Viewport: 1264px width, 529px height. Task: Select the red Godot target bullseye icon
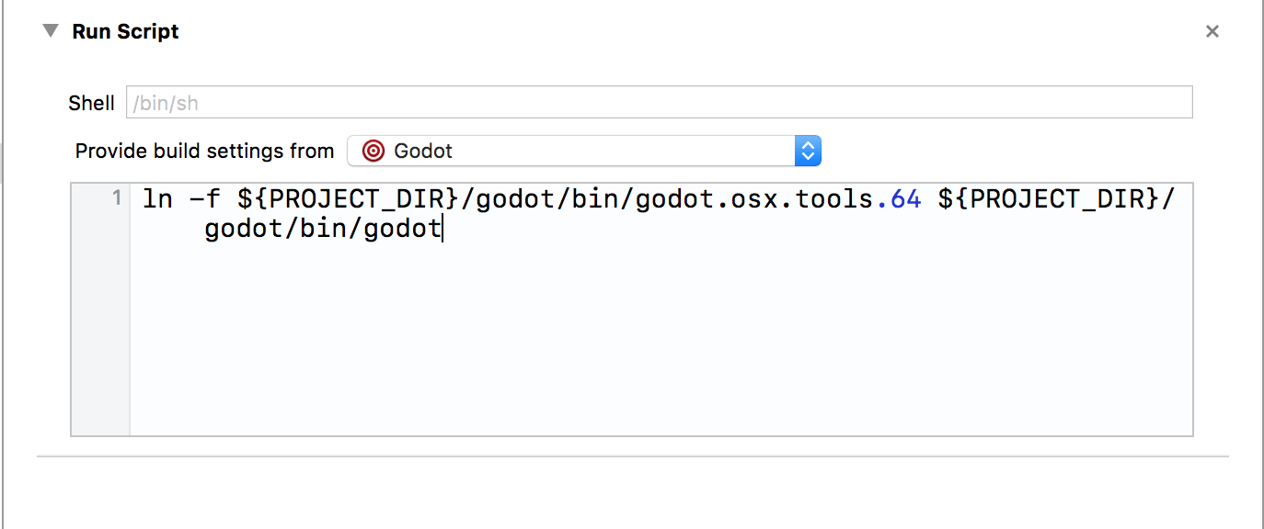point(373,151)
